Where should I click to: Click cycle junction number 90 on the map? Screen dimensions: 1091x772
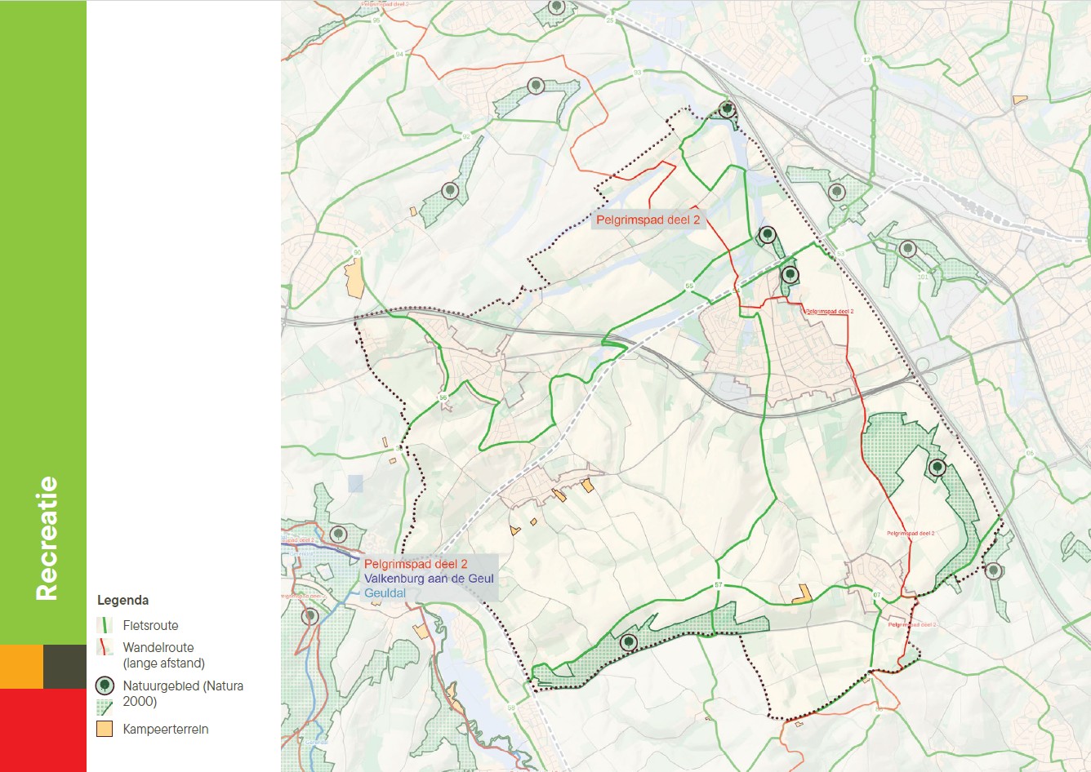357,252
